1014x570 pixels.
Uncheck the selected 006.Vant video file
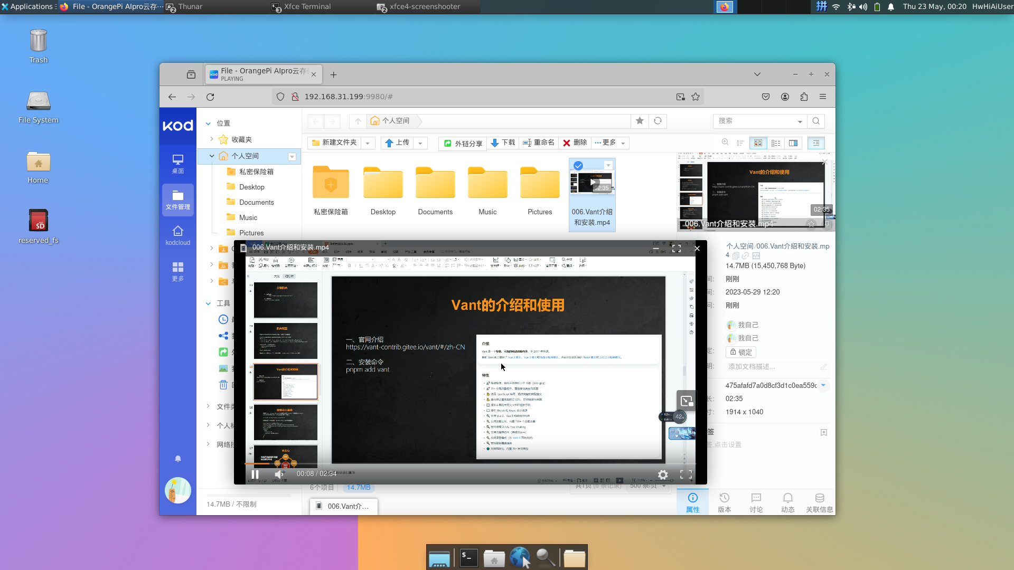[x=578, y=166]
